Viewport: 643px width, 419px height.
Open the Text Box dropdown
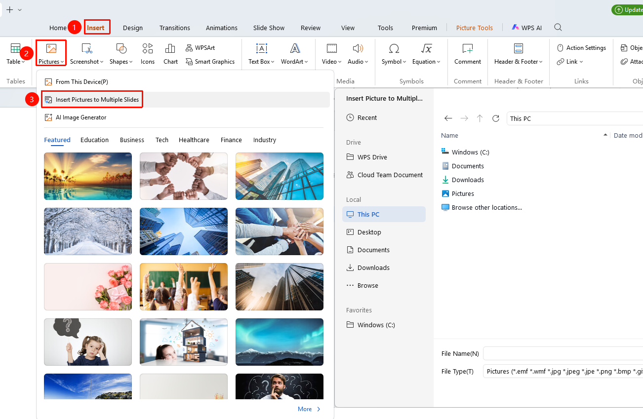coord(261,54)
